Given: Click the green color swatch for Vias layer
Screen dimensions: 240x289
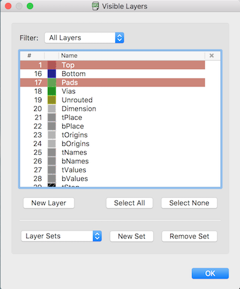Looking at the screenshot, I should [52, 91].
